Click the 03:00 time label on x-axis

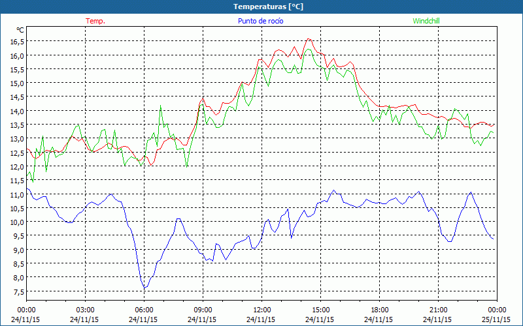(x=86, y=310)
